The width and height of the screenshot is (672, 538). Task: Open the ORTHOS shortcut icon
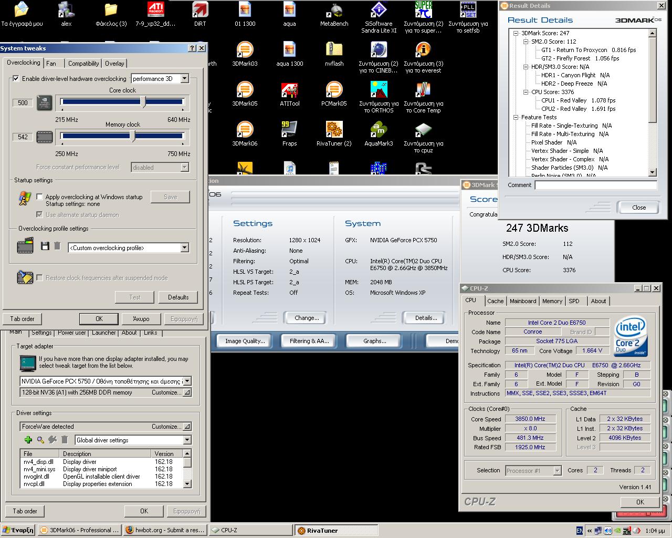[379, 97]
